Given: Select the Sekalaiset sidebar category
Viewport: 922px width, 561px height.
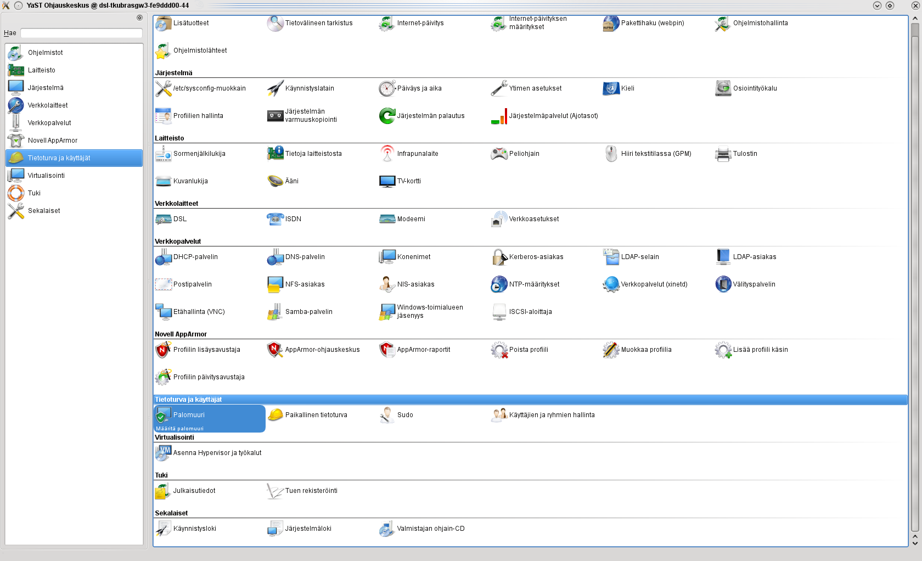Looking at the screenshot, I should [x=44, y=211].
